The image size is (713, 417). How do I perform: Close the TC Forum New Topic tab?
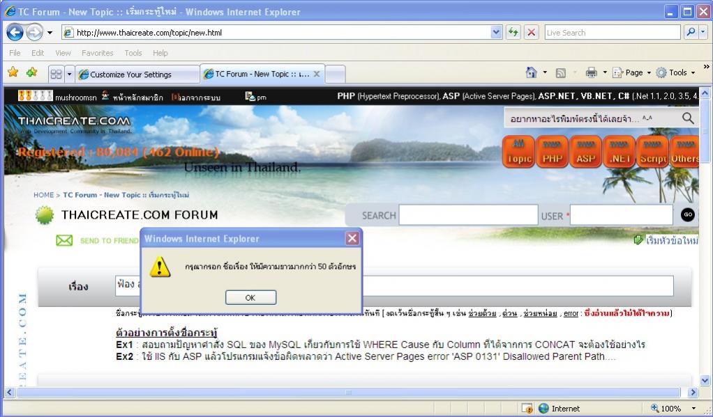point(317,74)
